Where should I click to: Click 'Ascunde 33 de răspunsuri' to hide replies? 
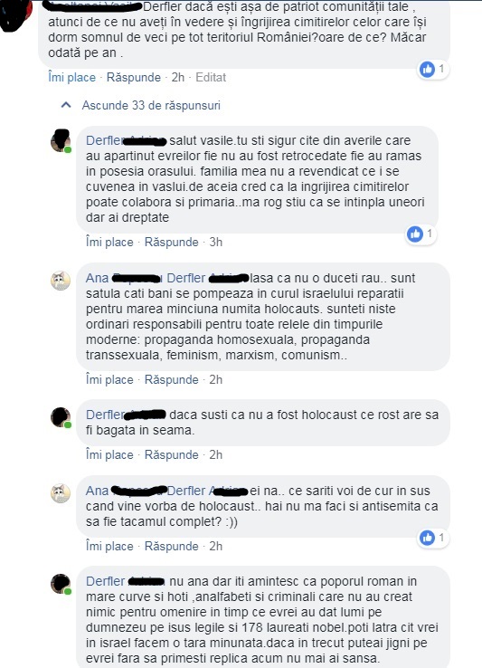pos(151,105)
